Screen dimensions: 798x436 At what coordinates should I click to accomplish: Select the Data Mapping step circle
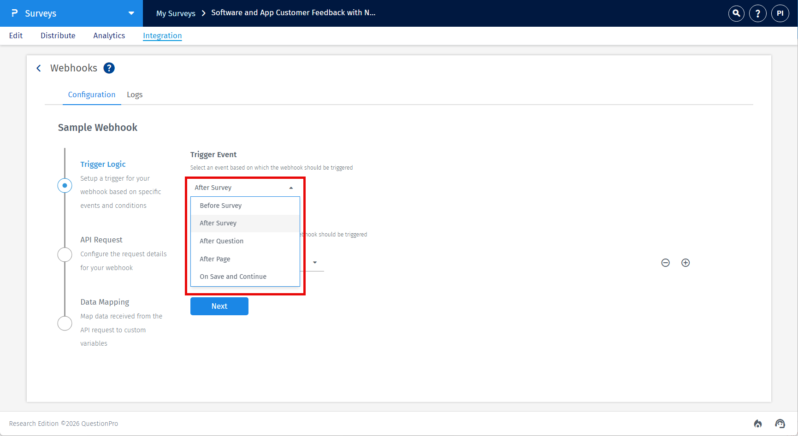point(65,323)
